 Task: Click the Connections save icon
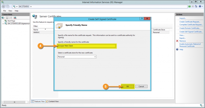click(x=7, y=18)
